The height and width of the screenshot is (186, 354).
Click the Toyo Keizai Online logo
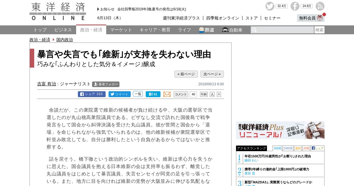(x=58, y=11)
